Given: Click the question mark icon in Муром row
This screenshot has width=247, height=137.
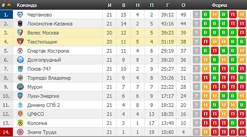Looking at the screenshot, I should point(197,87).
